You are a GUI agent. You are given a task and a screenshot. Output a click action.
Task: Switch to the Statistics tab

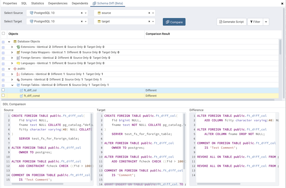click(x=37, y=3)
